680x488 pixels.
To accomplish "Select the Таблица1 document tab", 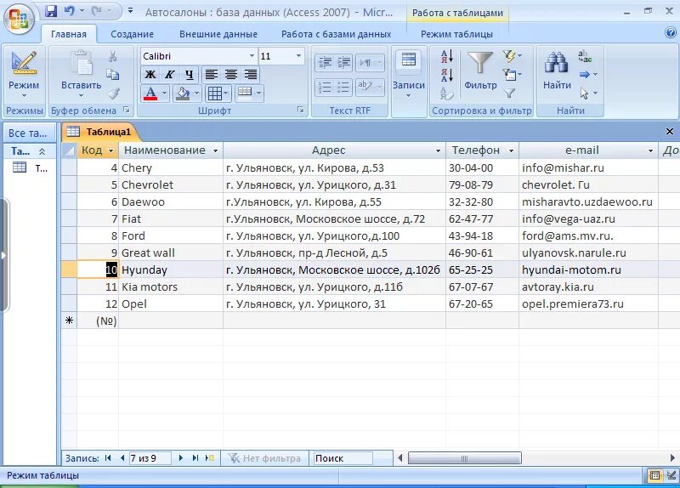I will (x=101, y=132).
